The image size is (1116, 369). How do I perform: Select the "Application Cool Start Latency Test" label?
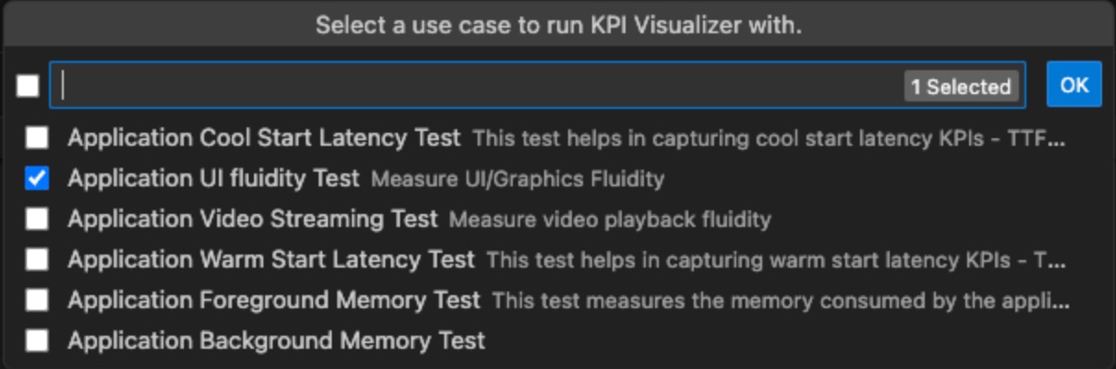click(x=263, y=138)
